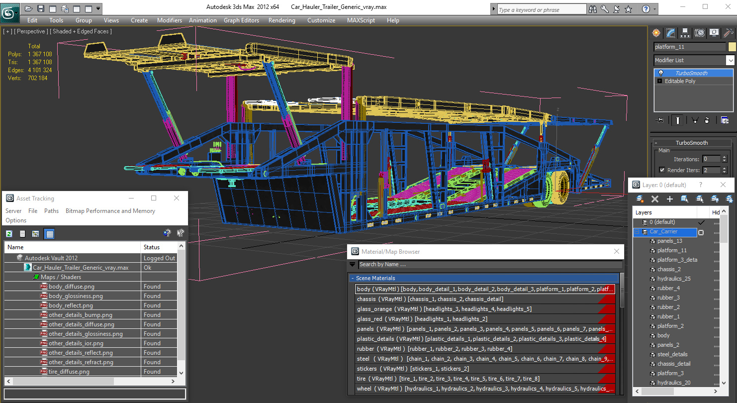Click the Pin Stack icon
The height and width of the screenshot is (403, 737).
pyautogui.click(x=660, y=120)
